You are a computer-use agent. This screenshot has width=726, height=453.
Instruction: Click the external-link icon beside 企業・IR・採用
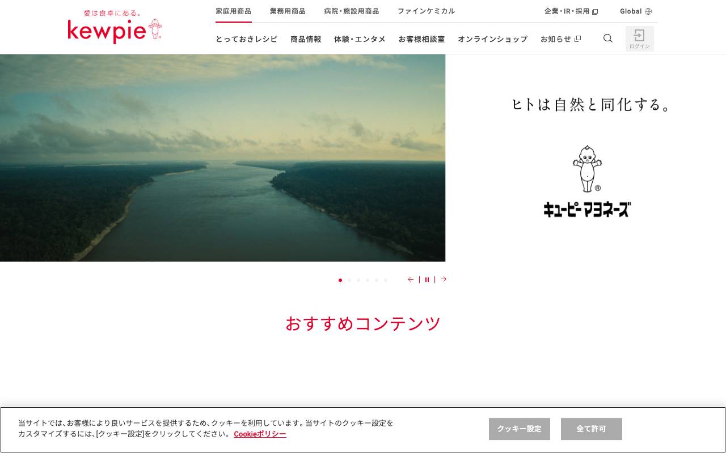tap(594, 11)
